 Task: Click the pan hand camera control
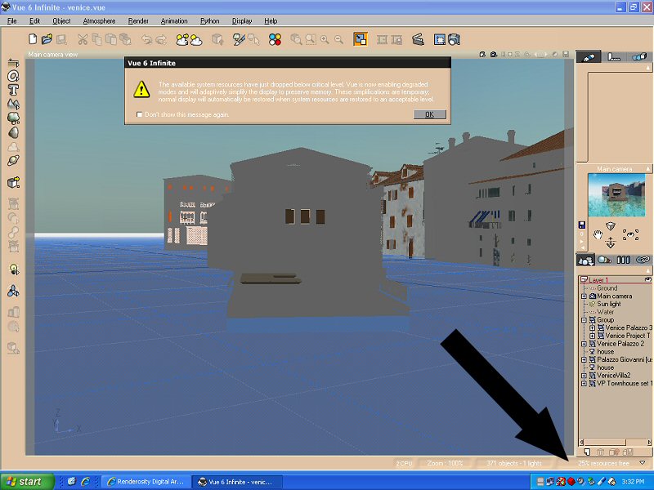pyautogui.click(x=598, y=234)
